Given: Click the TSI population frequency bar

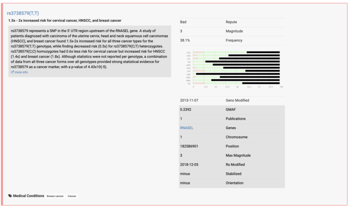Looking at the screenshot, I should [236, 83].
